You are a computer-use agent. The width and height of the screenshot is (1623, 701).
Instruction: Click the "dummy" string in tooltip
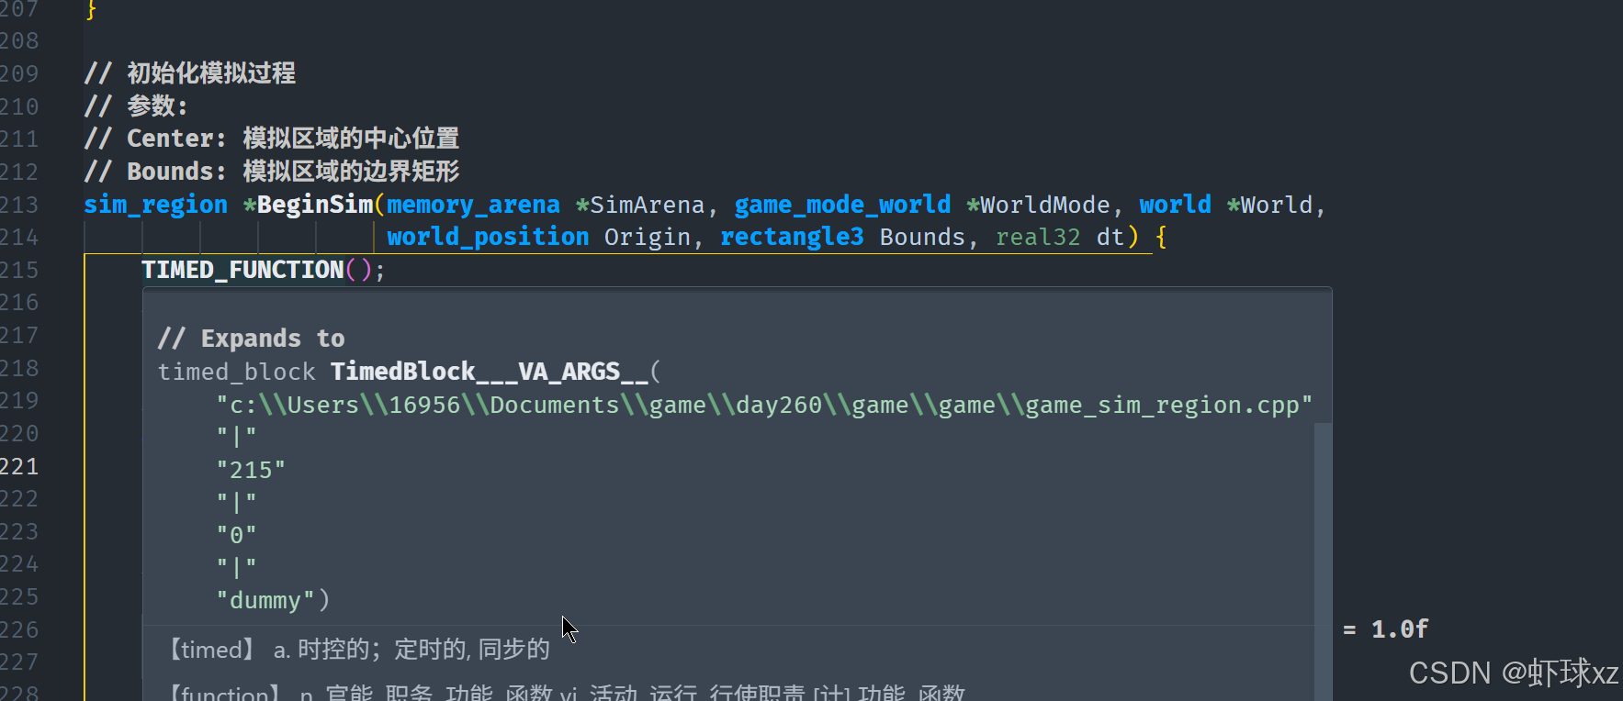coord(265,600)
